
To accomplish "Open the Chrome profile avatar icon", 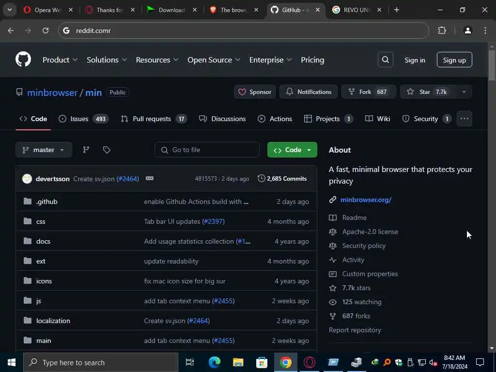I will (x=467, y=31).
